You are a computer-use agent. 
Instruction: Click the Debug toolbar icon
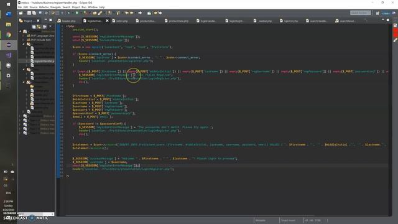pos(68,13)
